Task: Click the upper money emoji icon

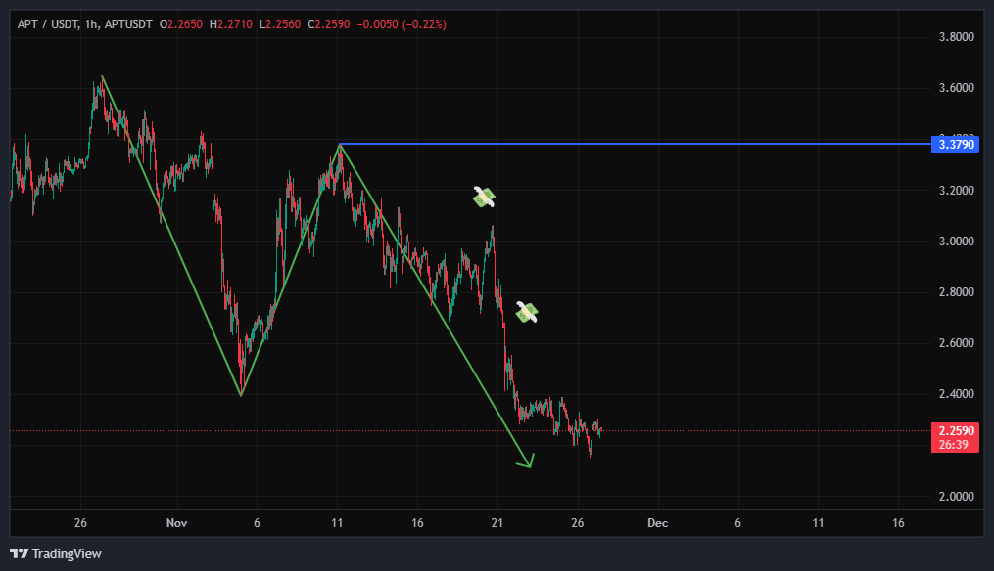Action: coord(484,198)
